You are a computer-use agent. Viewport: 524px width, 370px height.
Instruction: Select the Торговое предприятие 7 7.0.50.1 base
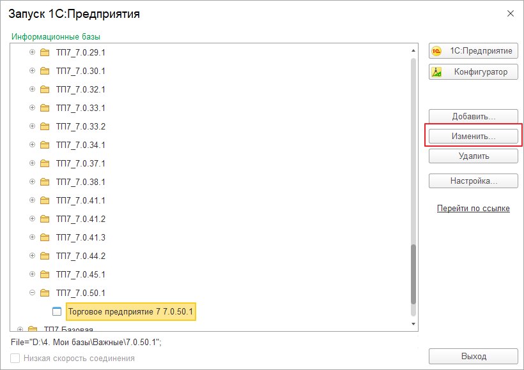[x=130, y=311]
